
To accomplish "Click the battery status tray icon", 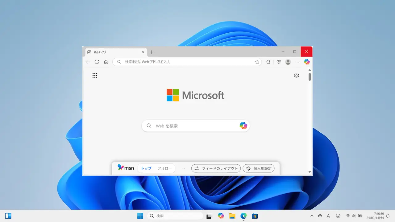I will tap(360, 216).
